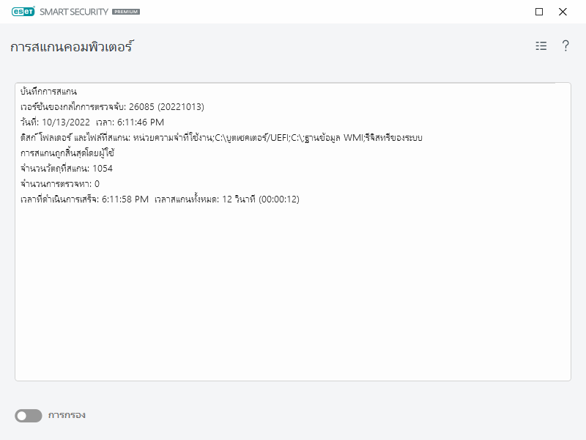Click the Premium badge beside the ESET logo
The width and height of the screenshot is (586, 440).
click(x=123, y=12)
